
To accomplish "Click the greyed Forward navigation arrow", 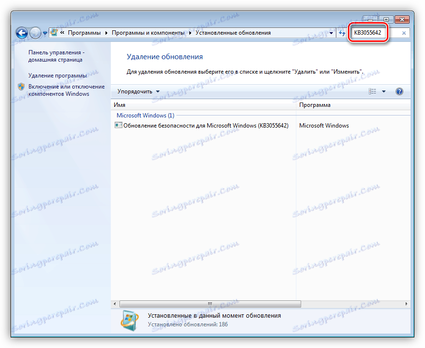I will (35, 33).
